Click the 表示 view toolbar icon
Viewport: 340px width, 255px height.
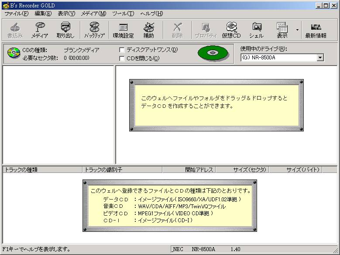coord(282,30)
